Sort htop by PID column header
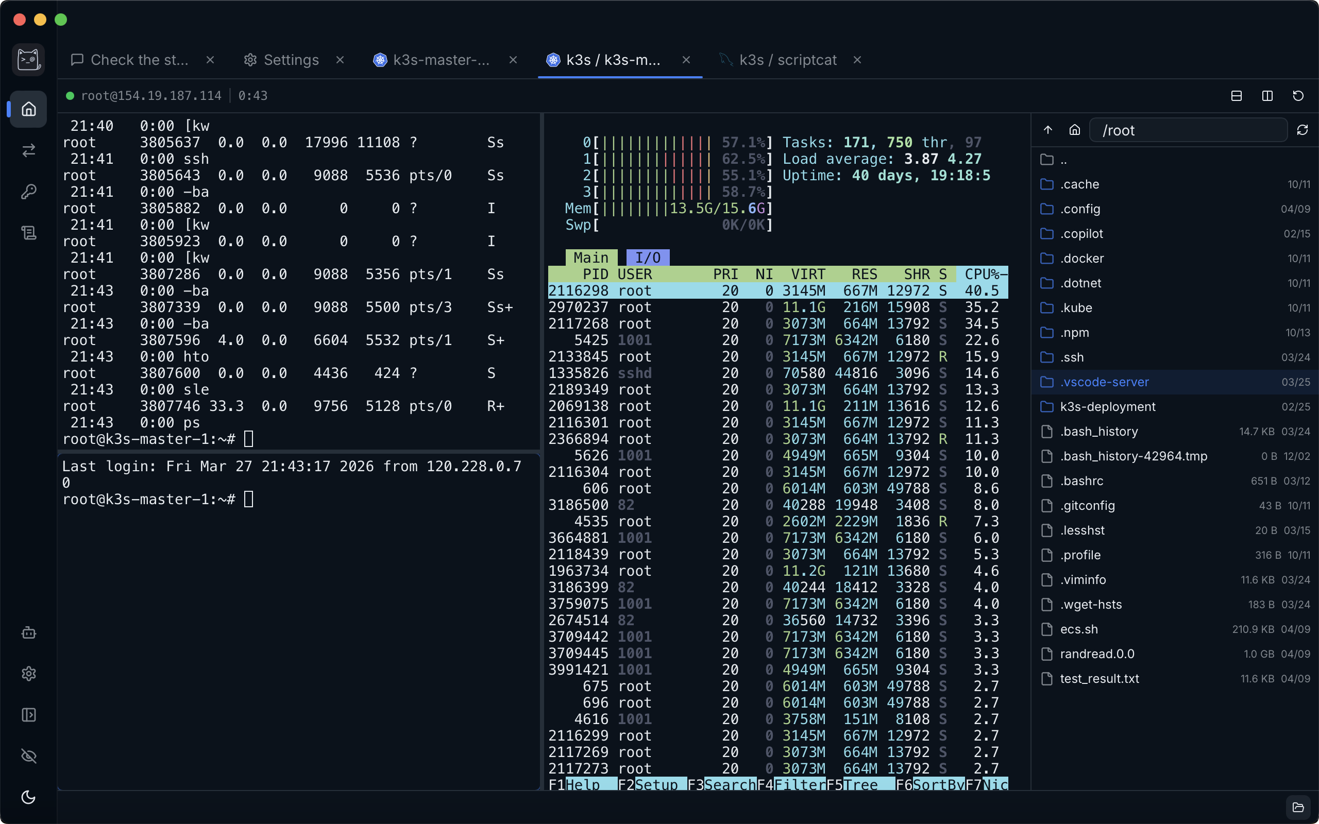 coord(595,274)
